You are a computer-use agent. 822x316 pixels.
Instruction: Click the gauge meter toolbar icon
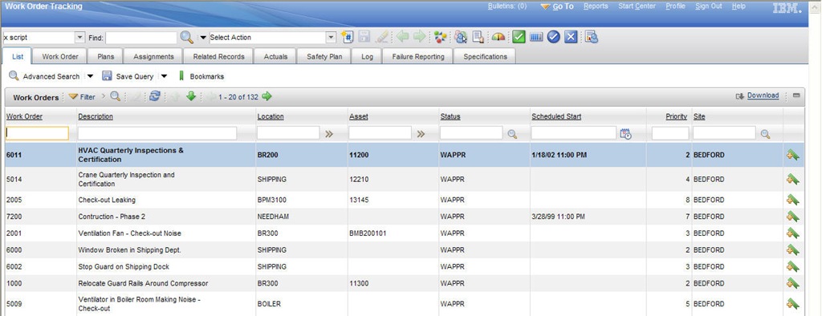(498, 37)
